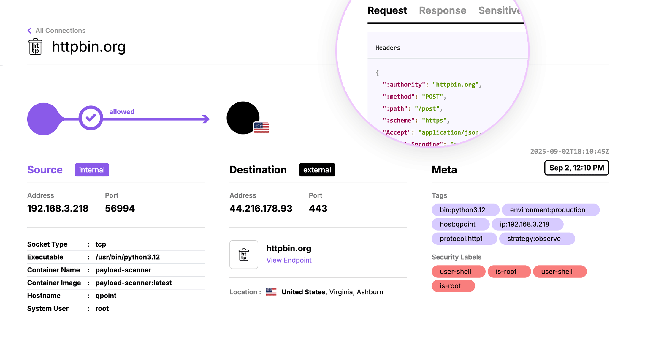The height and width of the screenshot is (344, 653).
Task: Click the back chevron beside All Connections
Action: 29,31
